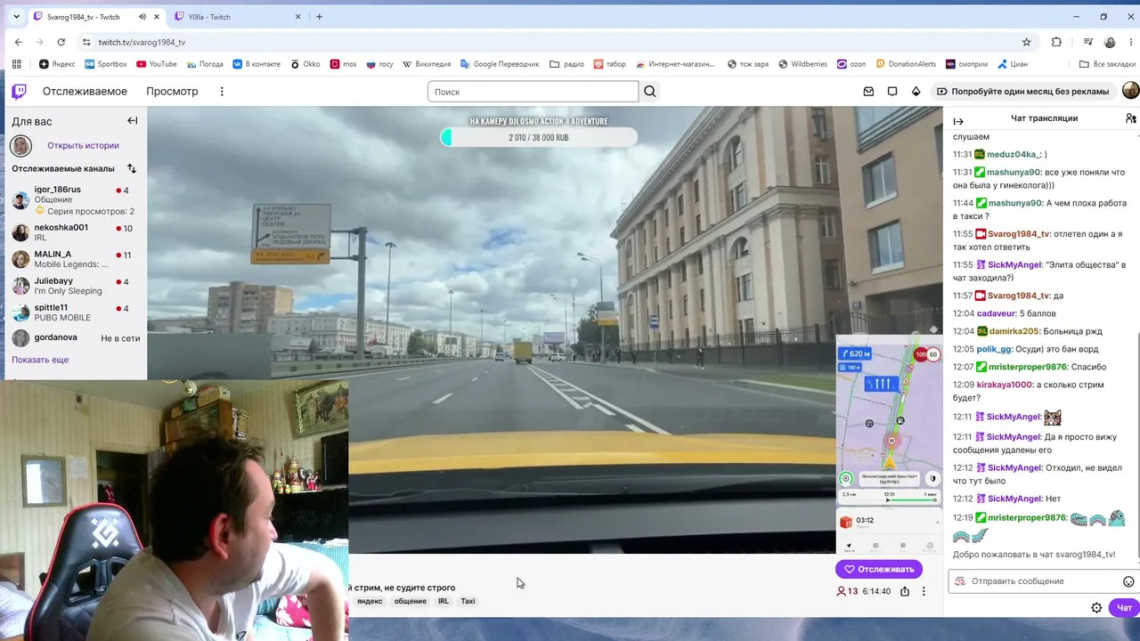1140x641 pixels.
Task: Open the радио bookmarks folder
Action: pos(567,64)
